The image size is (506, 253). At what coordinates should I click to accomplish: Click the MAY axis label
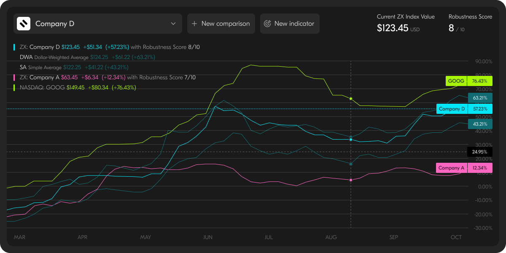pyautogui.click(x=145, y=237)
